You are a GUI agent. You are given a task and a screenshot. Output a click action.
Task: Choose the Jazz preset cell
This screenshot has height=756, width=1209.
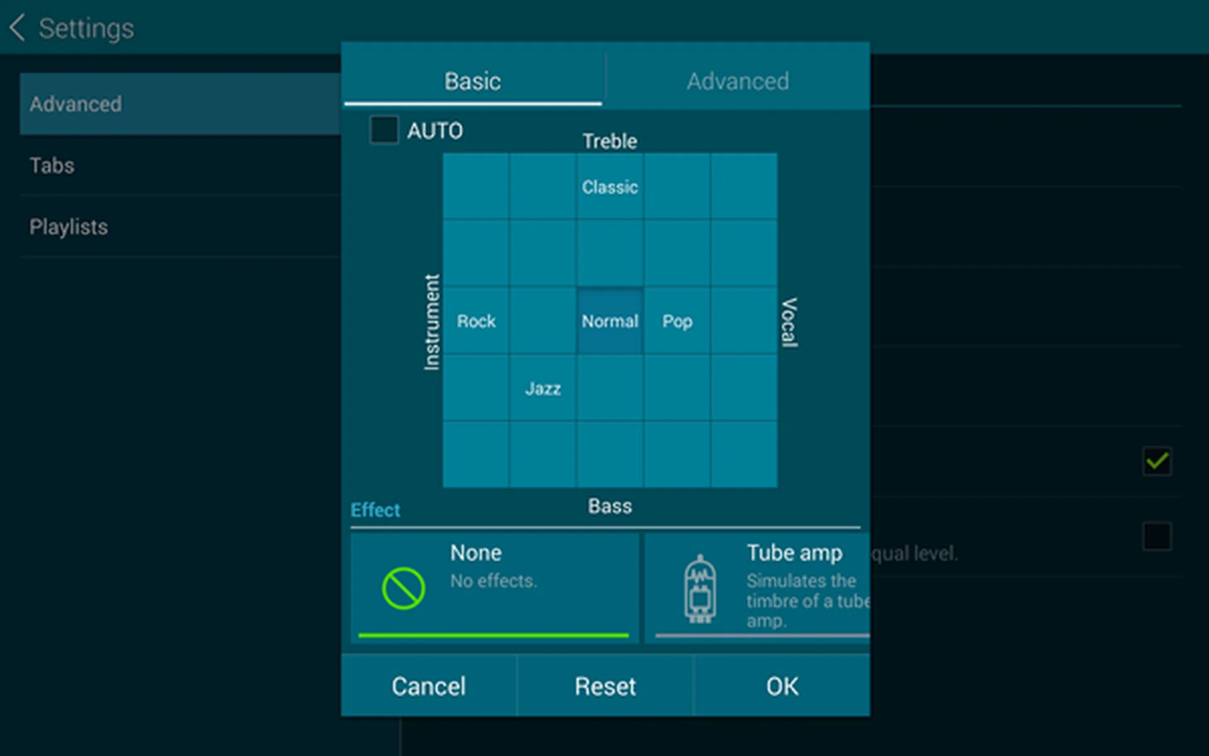click(543, 389)
